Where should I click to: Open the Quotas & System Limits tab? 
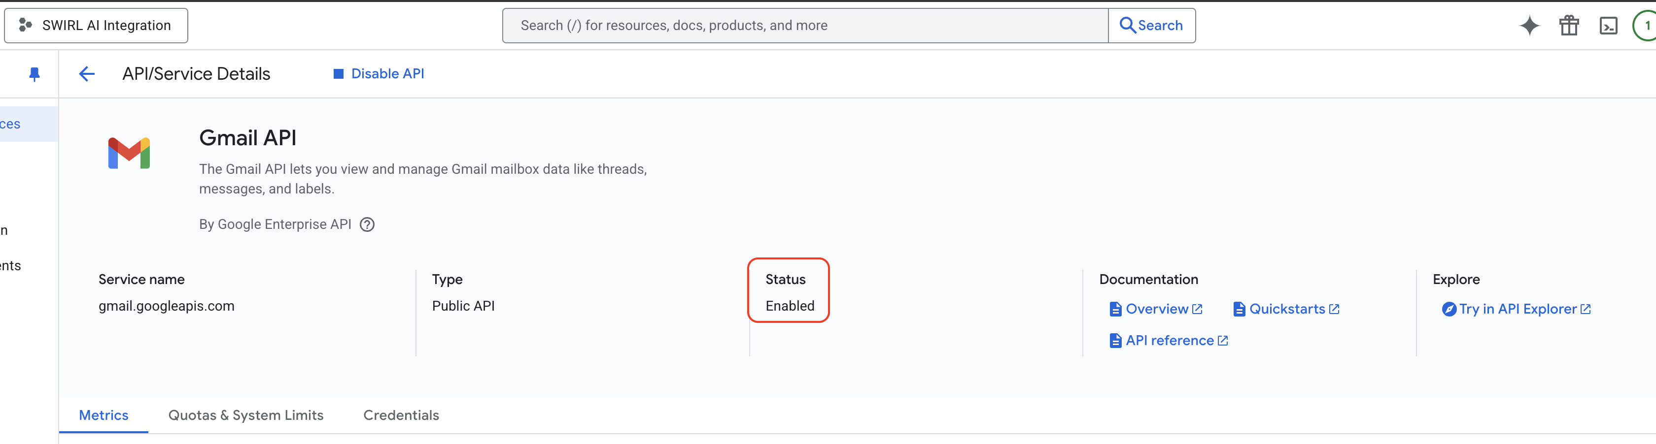[x=245, y=415]
